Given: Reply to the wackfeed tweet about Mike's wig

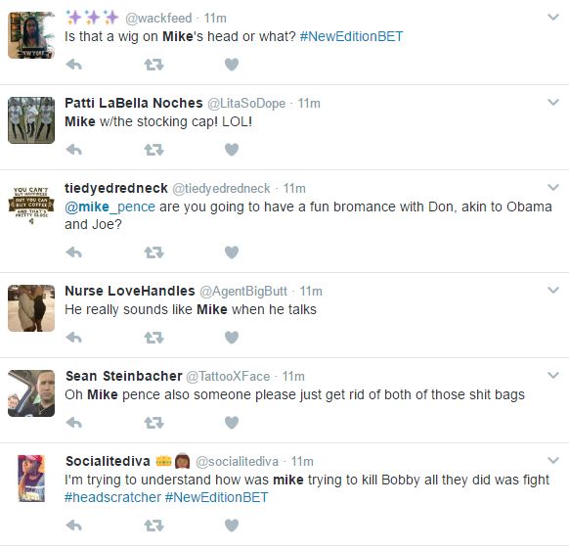Looking at the screenshot, I should 74,65.
